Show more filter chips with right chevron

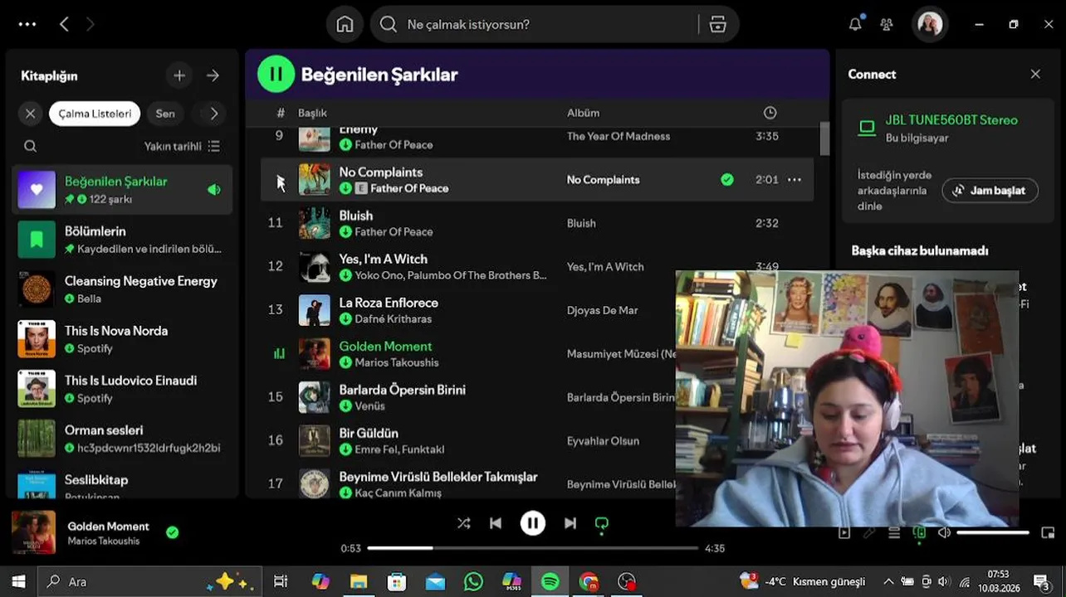pyautogui.click(x=214, y=114)
